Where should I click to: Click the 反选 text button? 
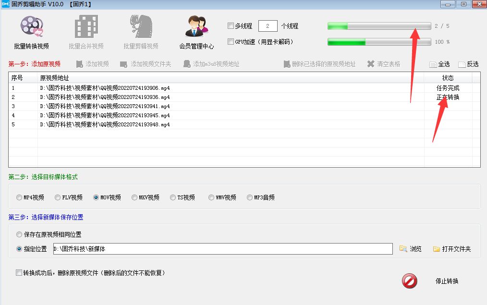click(473, 64)
